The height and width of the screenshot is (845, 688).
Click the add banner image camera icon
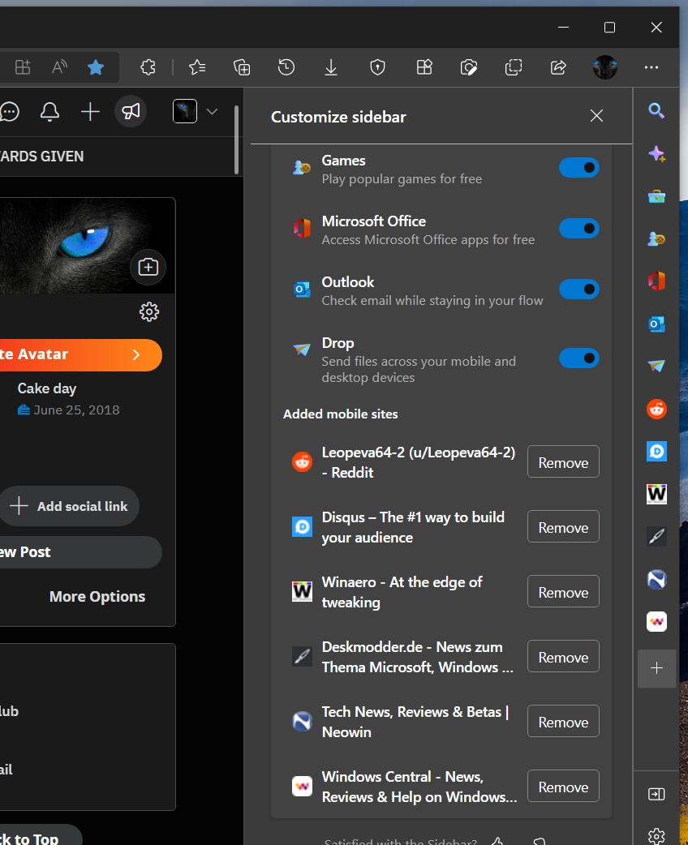(148, 267)
